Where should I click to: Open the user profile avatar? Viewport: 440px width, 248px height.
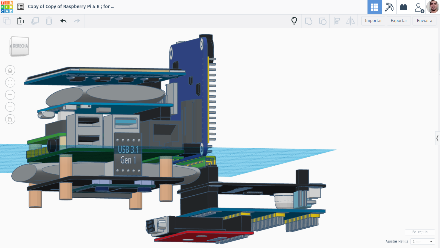pos(433,7)
